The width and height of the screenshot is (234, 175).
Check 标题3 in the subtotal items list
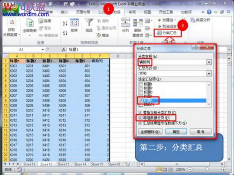141,92
